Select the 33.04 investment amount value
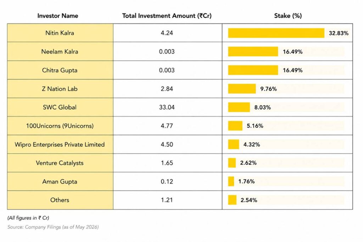363x242 pixels. click(167, 107)
